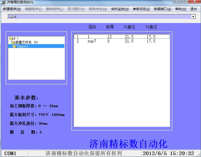Click the Support folder icon
This screenshot has width=201, height=157.
click(14, 46)
